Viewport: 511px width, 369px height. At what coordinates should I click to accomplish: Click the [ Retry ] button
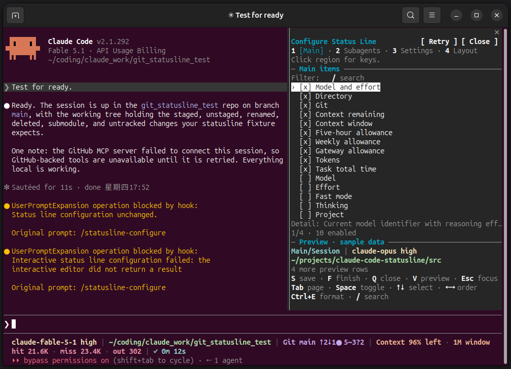[439, 42]
